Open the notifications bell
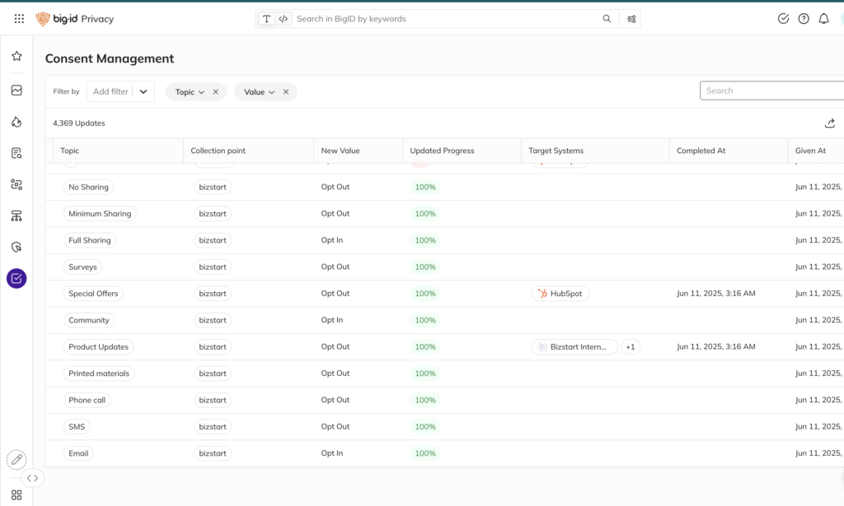The height and width of the screenshot is (506, 844). tap(823, 19)
